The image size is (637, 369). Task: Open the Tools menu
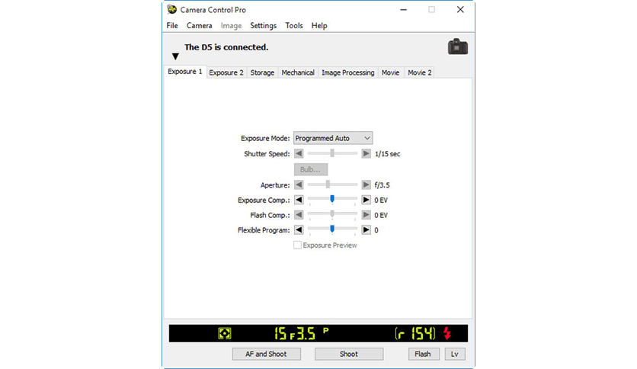pyautogui.click(x=293, y=26)
